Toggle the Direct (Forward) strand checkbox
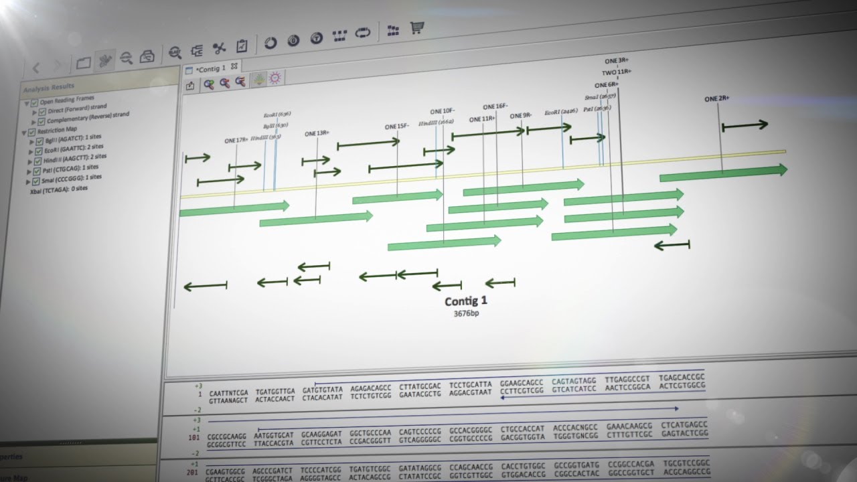 (42, 112)
